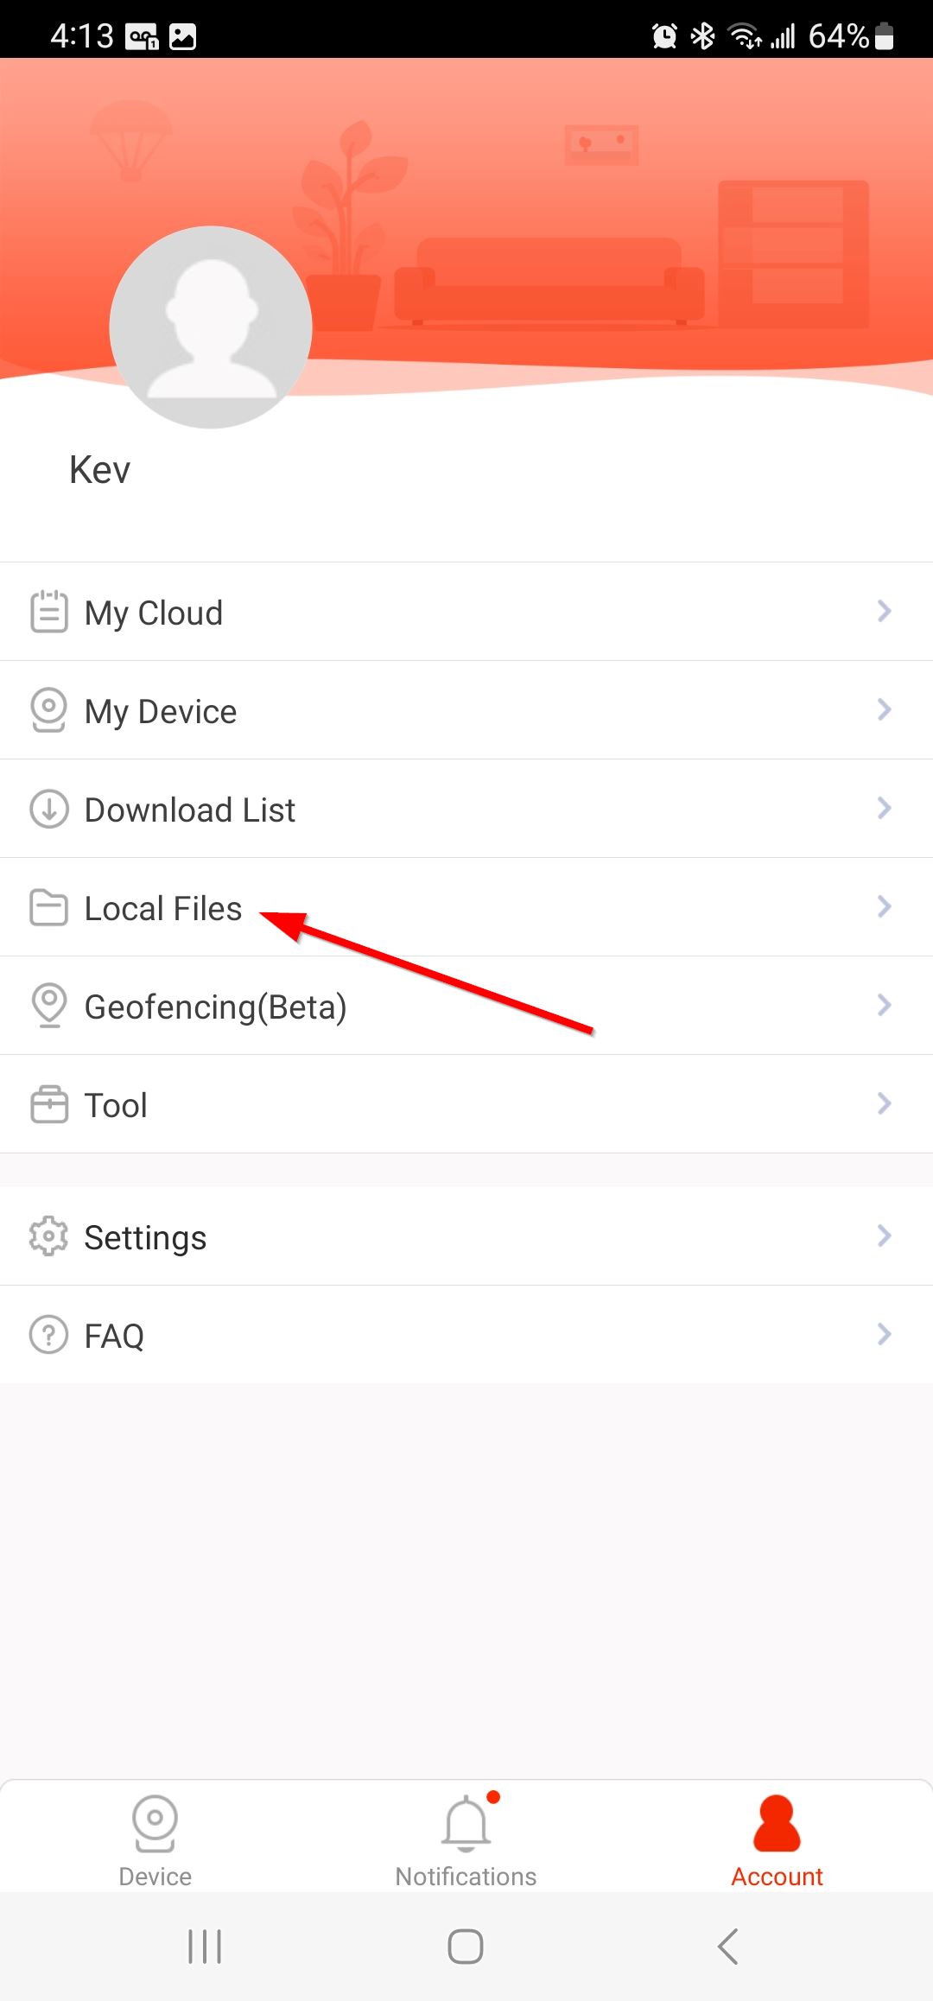This screenshot has width=933, height=2001.
Task: Open the My Device entry
Action: point(466,710)
